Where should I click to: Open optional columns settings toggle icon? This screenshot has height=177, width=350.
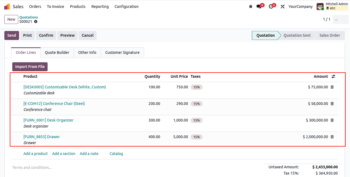tap(333, 76)
